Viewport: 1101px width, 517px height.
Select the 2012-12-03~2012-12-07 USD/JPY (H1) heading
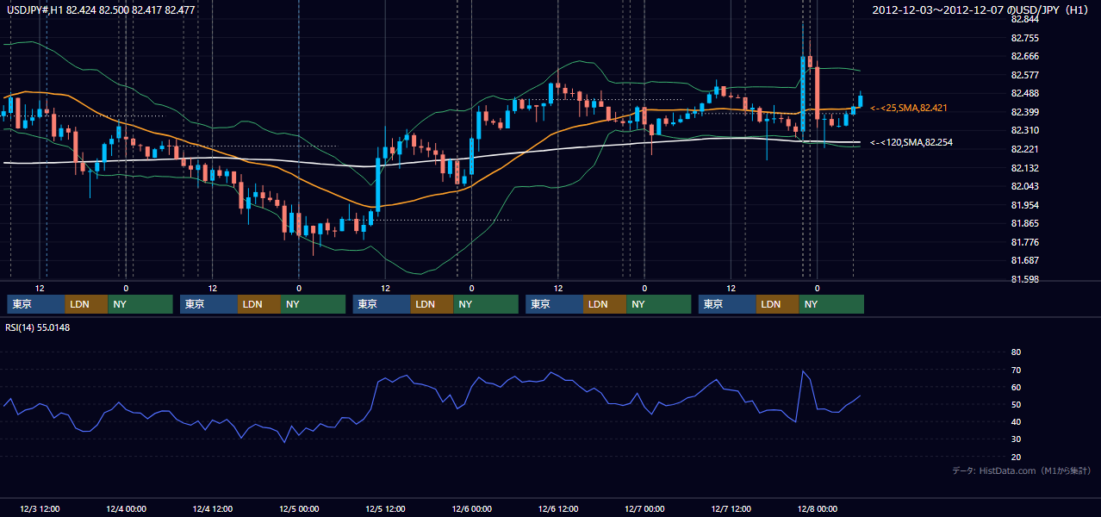pyautogui.click(x=981, y=10)
